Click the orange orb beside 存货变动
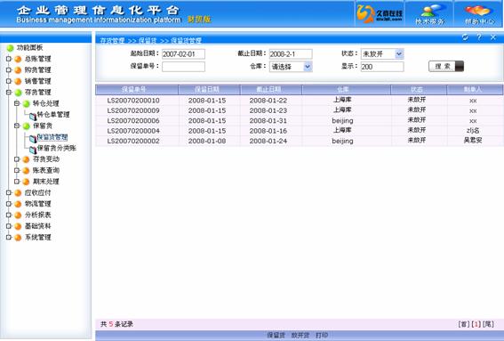The width and height of the screenshot is (504, 341). (x=26, y=159)
